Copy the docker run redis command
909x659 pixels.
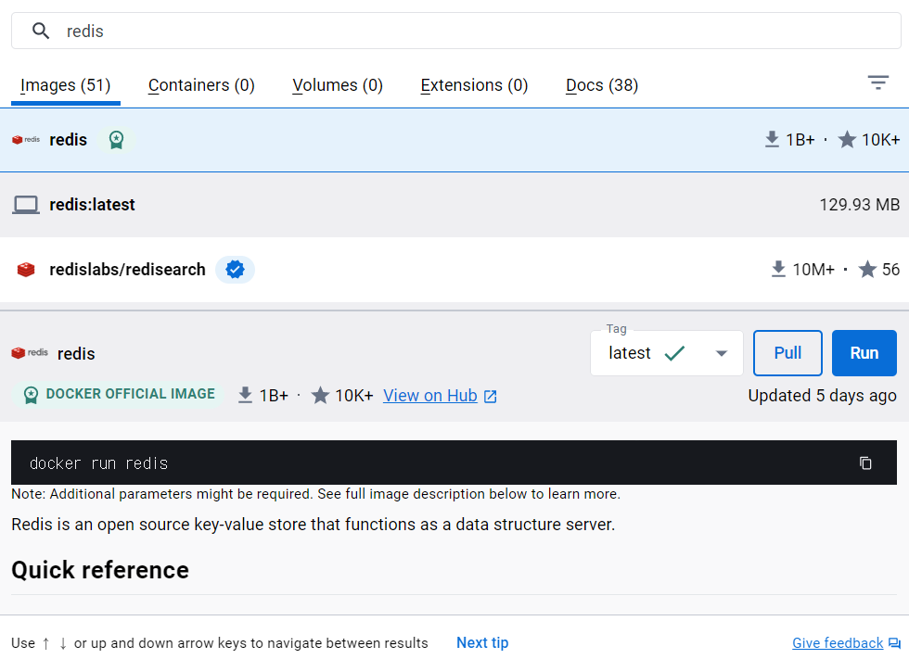click(x=865, y=463)
